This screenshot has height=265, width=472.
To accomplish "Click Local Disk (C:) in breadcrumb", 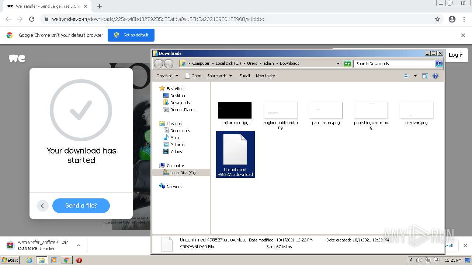I will click(x=228, y=63).
